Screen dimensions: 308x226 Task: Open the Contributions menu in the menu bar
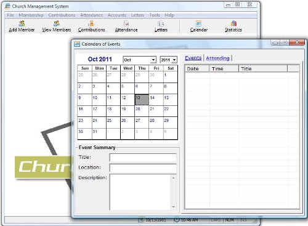click(62, 15)
